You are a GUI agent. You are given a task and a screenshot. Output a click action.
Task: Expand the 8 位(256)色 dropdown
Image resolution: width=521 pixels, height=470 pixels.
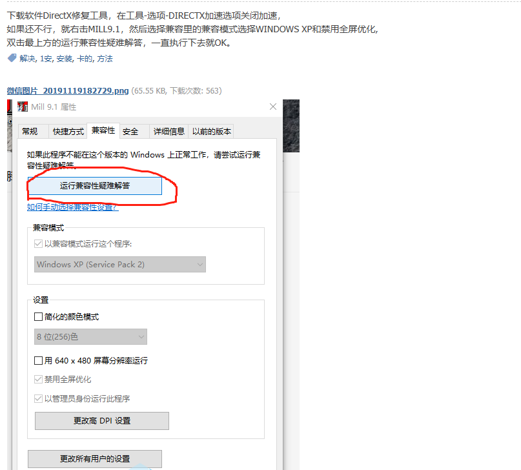point(90,337)
